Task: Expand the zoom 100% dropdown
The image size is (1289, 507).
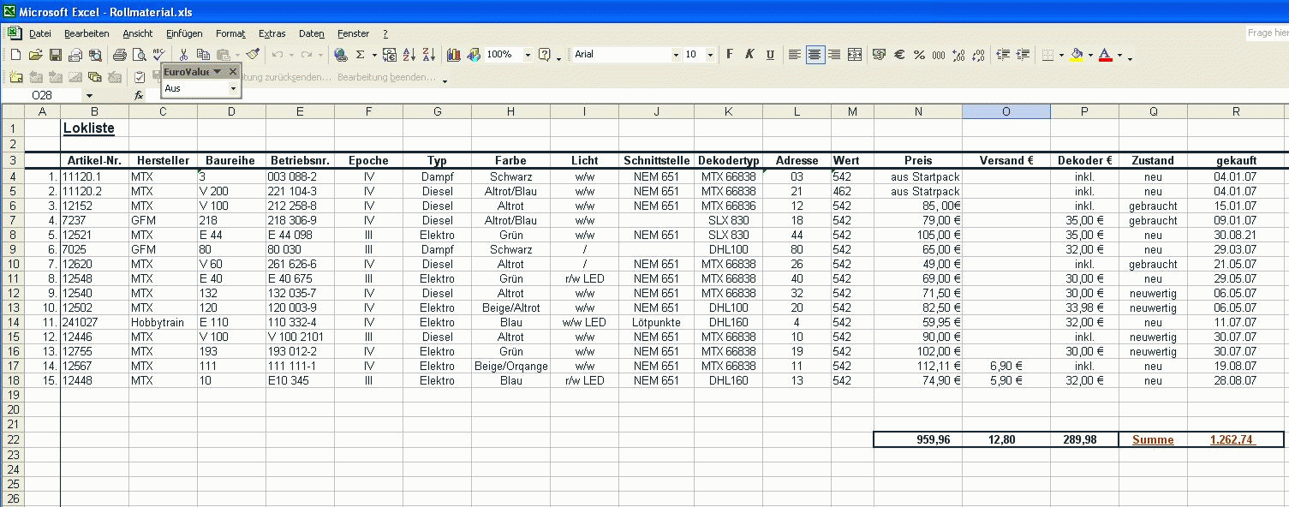Action: [x=527, y=55]
